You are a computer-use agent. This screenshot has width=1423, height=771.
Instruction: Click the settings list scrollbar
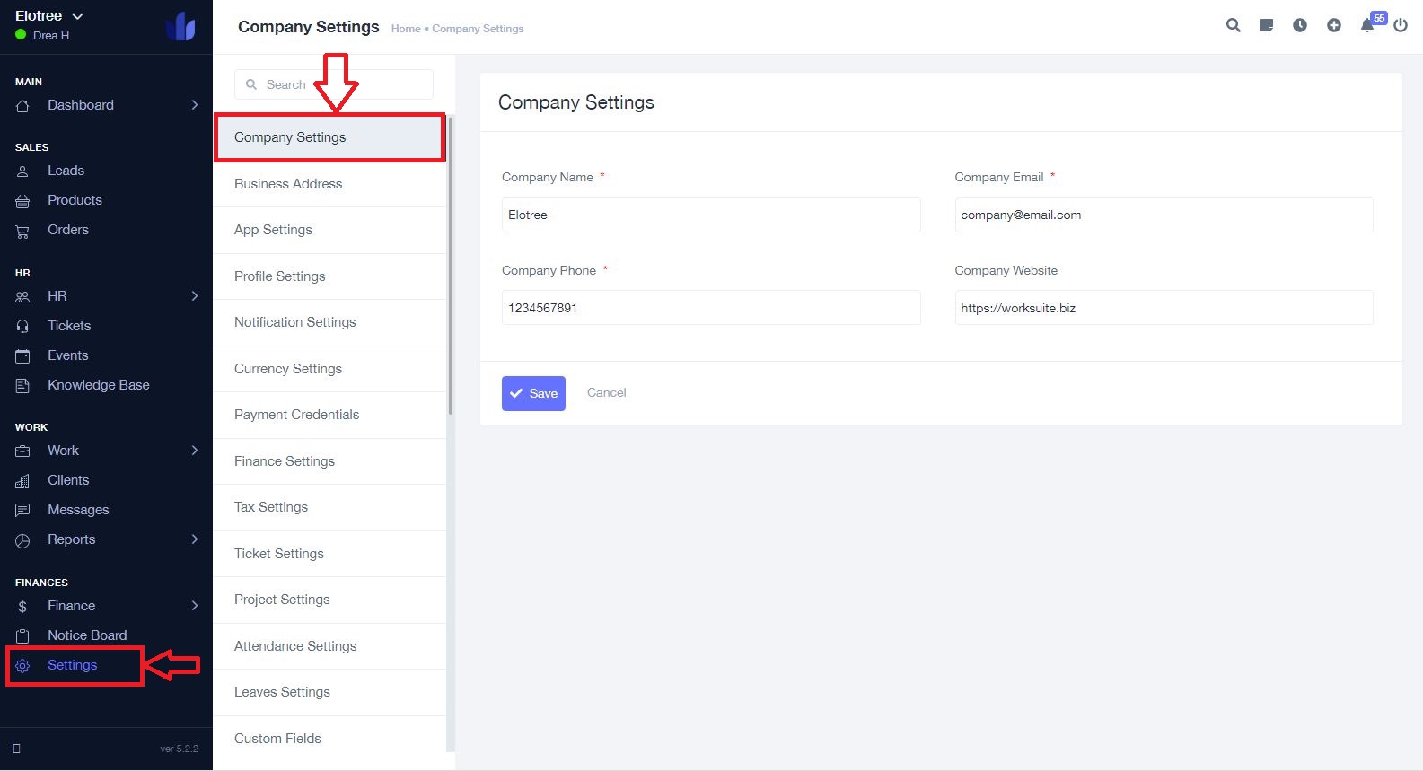click(451, 269)
